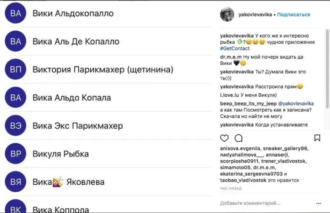330x213 pixels.
Task: Click the heart like icon
Action: point(224,138)
